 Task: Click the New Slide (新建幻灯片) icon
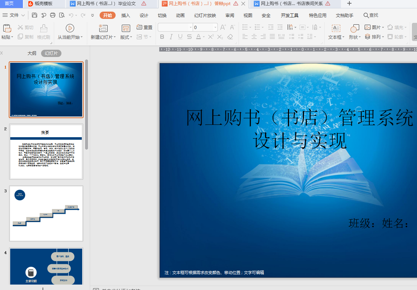coord(103,28)
